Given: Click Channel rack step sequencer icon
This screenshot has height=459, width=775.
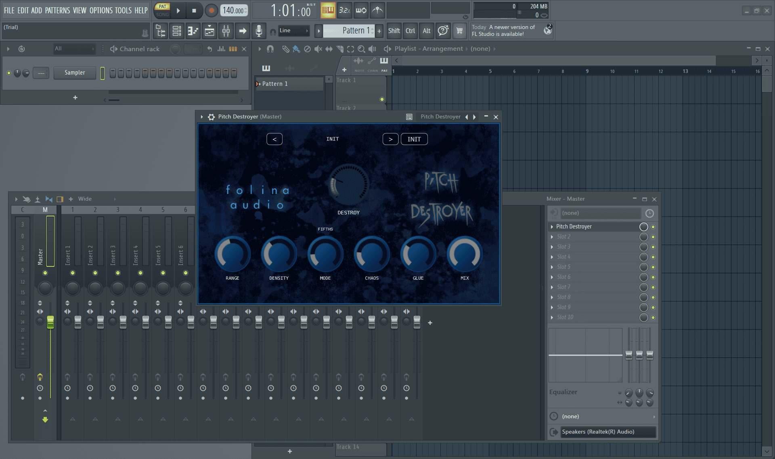Looking at the screenshot, I should pyautogui.click(x=233, y=49).
